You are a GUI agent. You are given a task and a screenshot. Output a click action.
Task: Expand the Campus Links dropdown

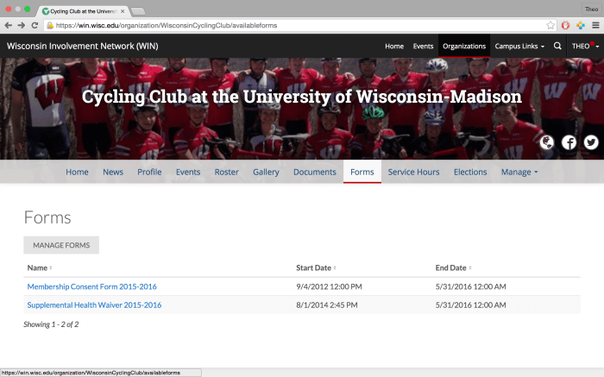click(519, 46)
